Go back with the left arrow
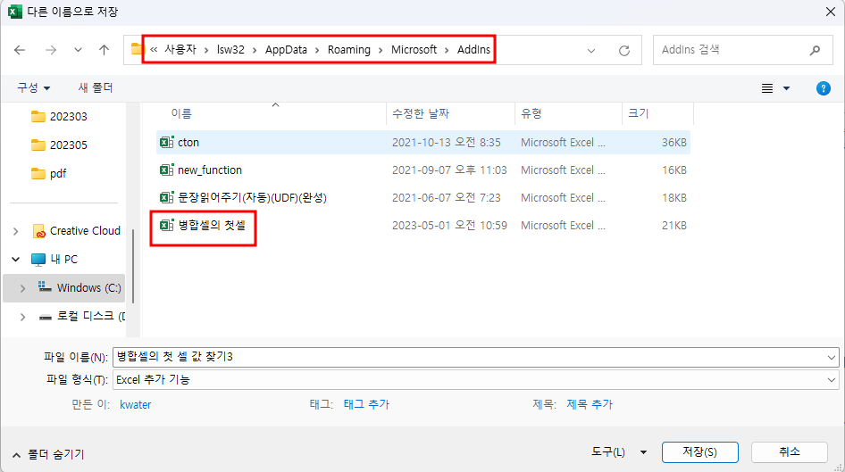Viewport: 845px width, 472px height. click(20, 50)
